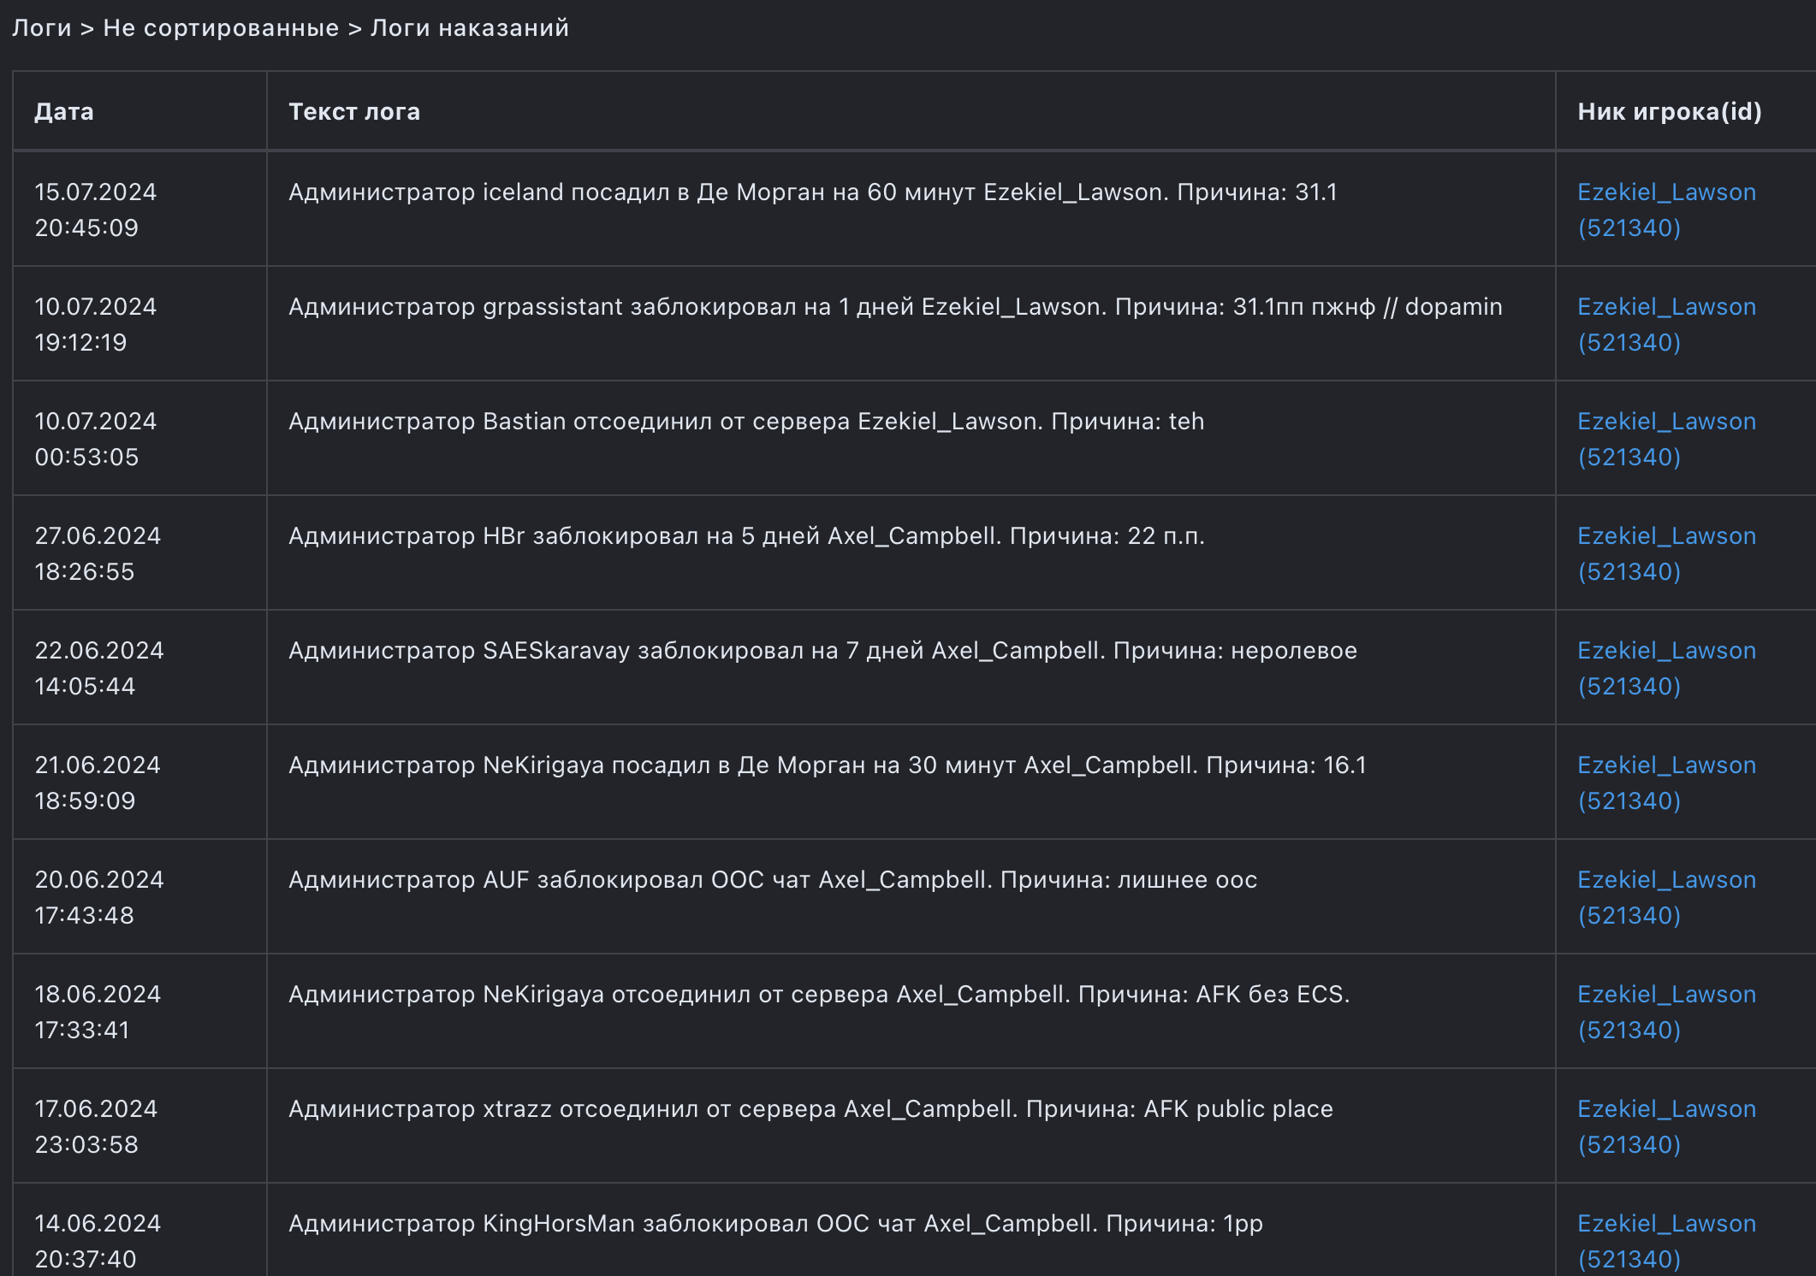The image size is (1816, 1276).
Task: Click the "Текст лога" column header
Action: (x=354, y=112)
